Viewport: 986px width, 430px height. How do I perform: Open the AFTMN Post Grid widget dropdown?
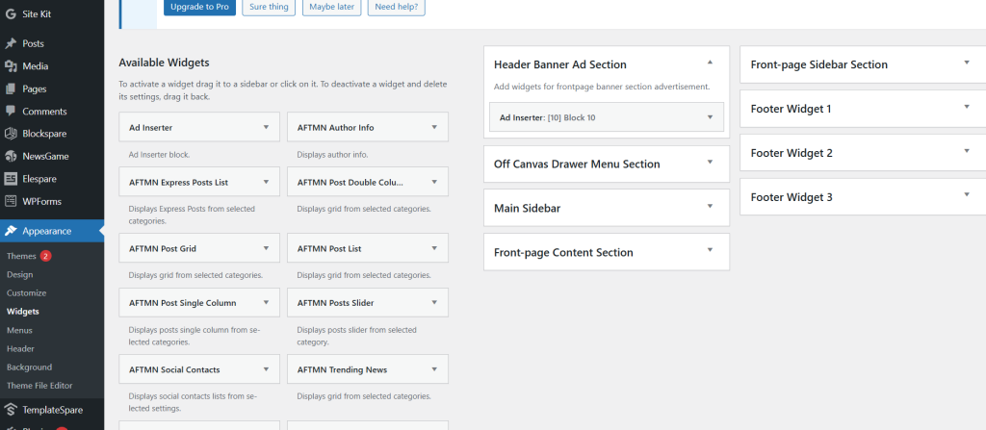[266, 248]
